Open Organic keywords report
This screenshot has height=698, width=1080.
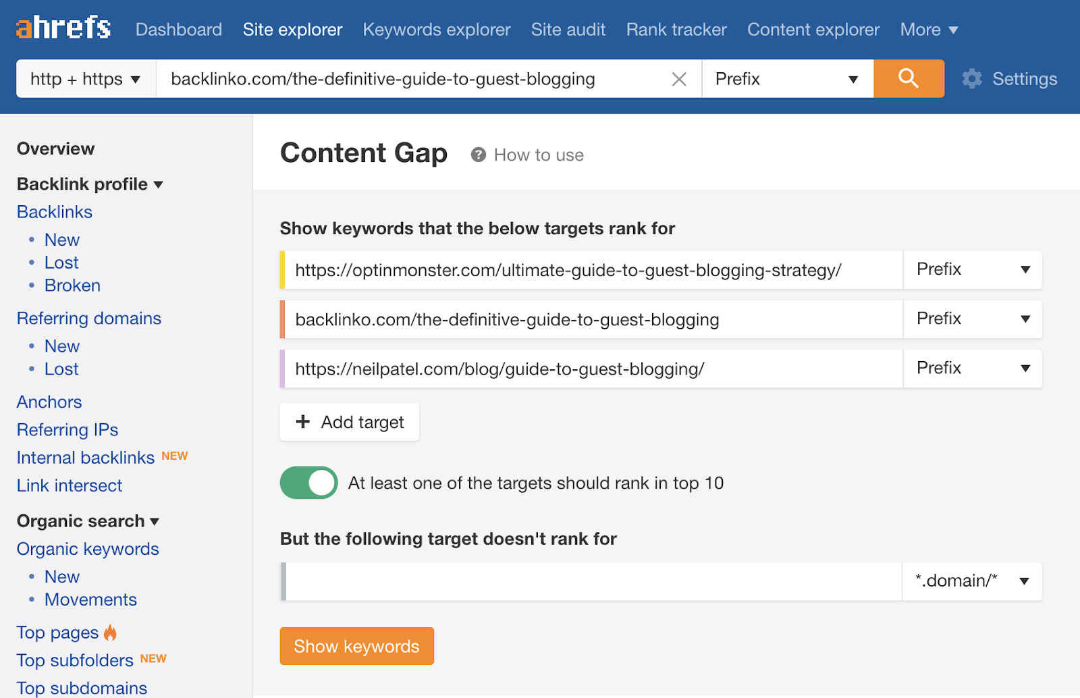point(88,549)
